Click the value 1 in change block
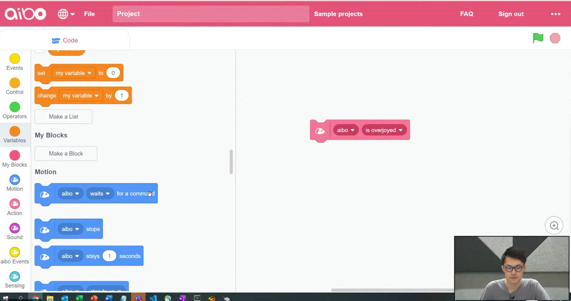The image size is (571, 301). [122, 95]
